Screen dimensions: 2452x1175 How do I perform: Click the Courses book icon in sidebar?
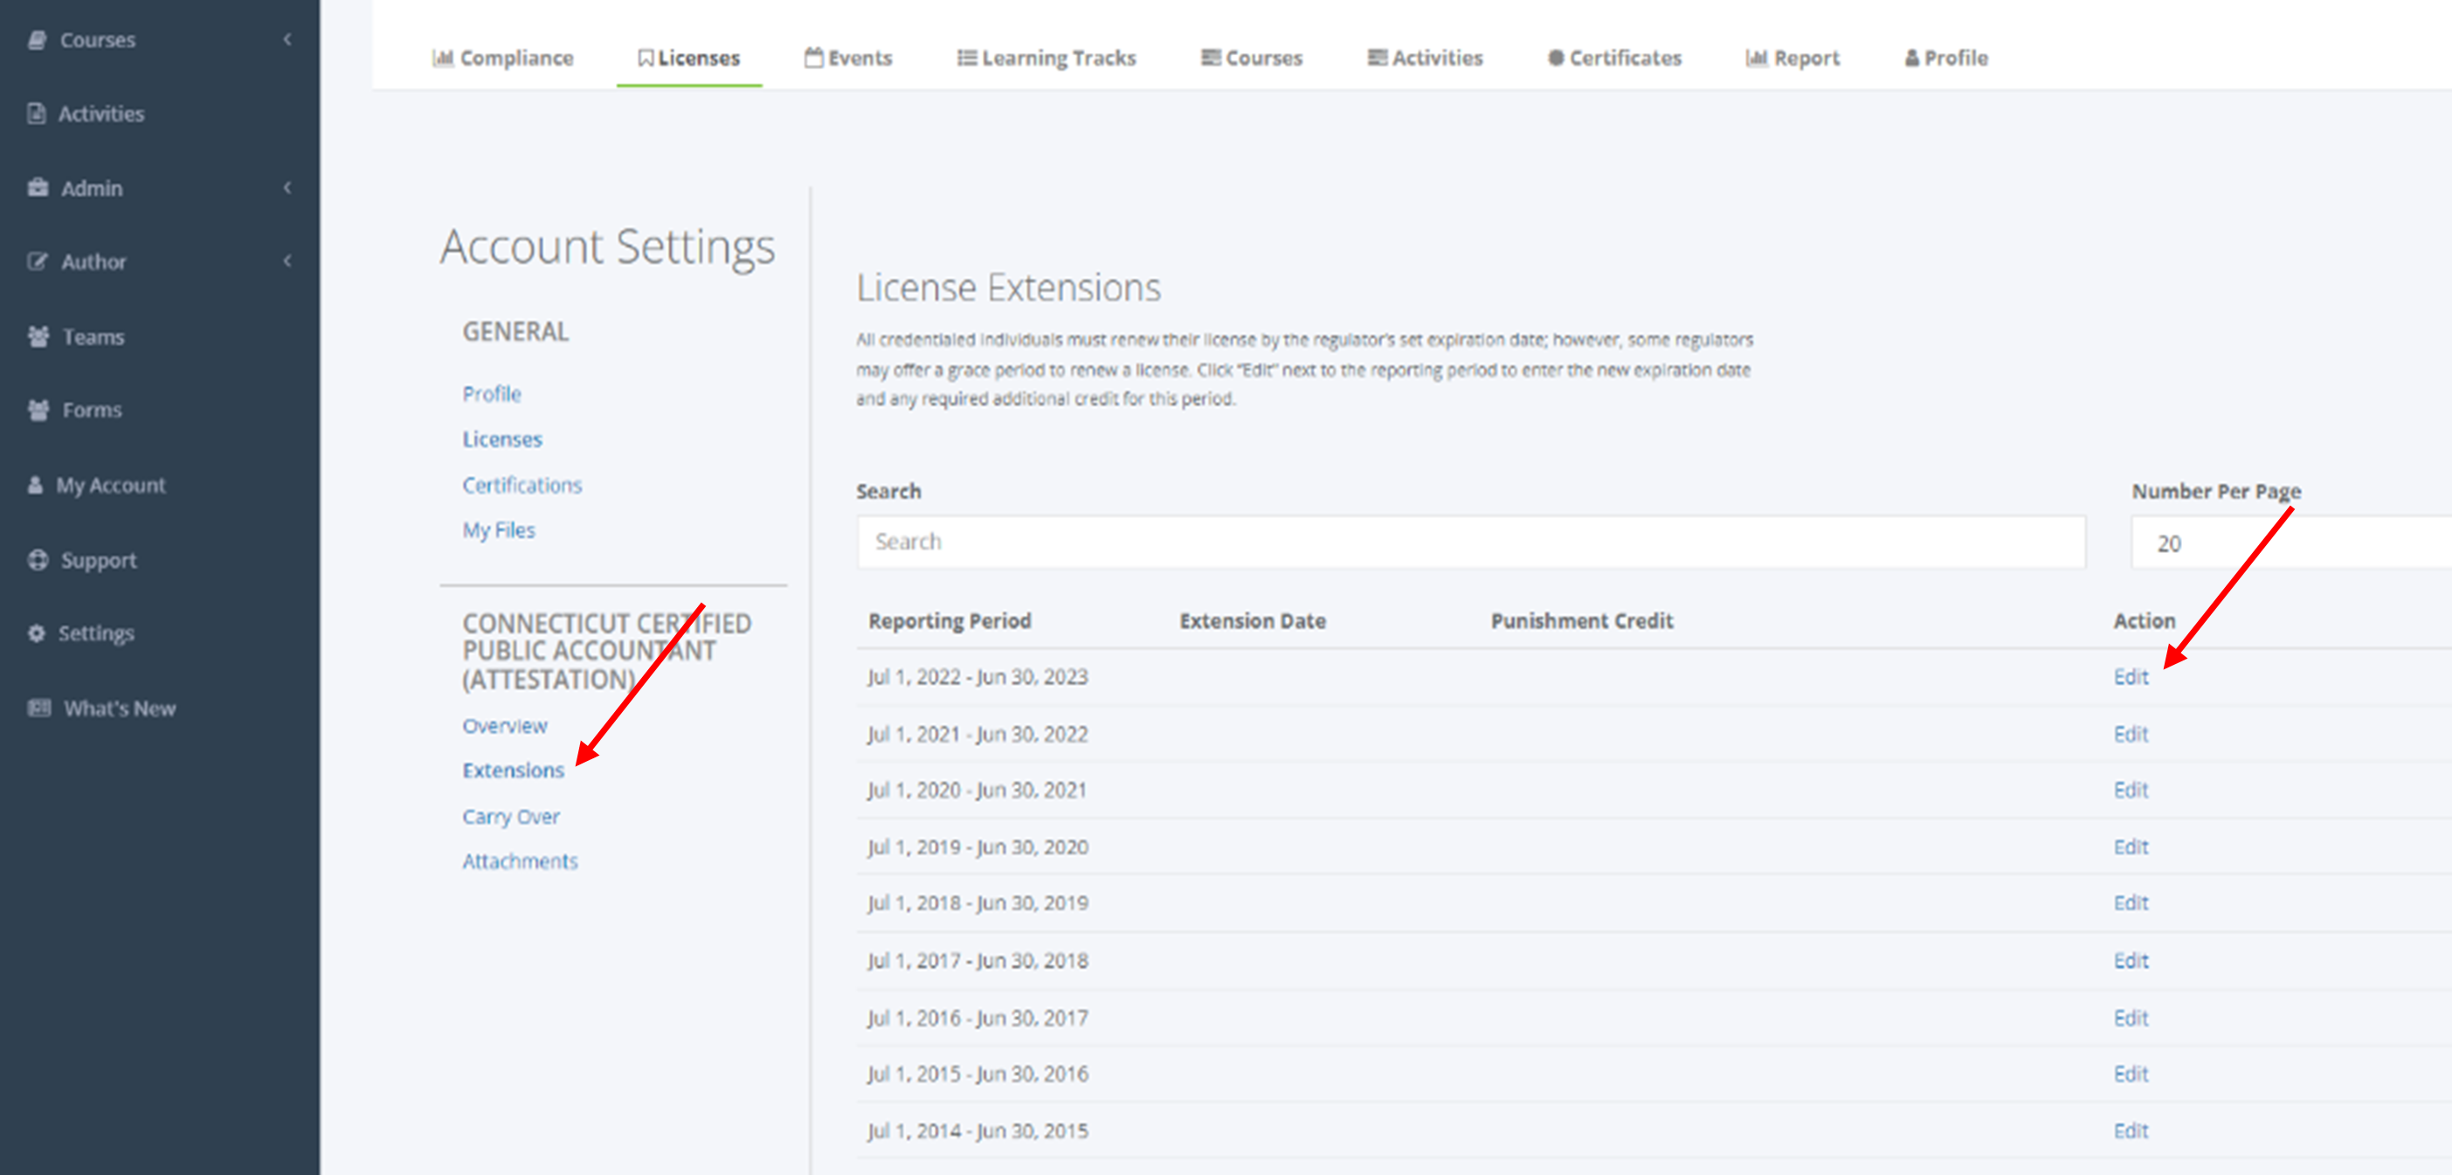click(37, 40)
